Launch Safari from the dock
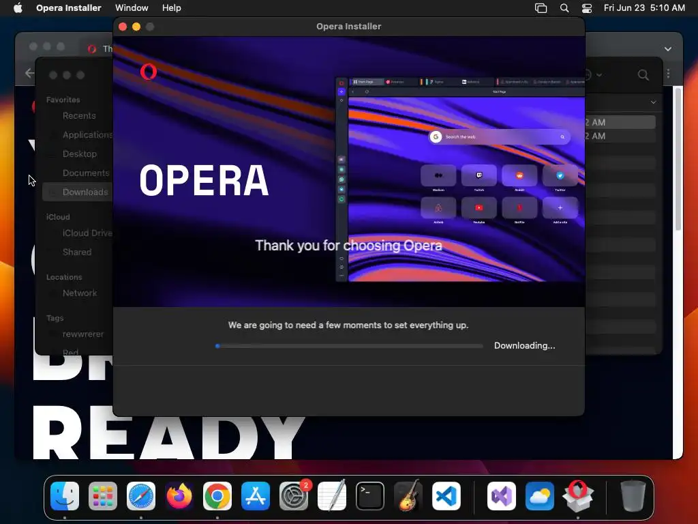This screenshot has height=524, width=698. click(141, 496)
